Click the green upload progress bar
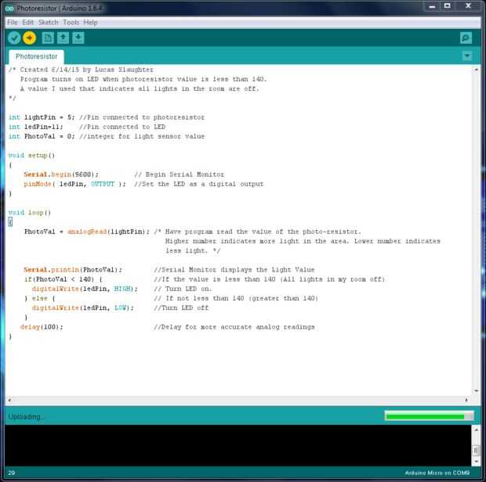This screenshot has height=482, width=486. (430, 415)
